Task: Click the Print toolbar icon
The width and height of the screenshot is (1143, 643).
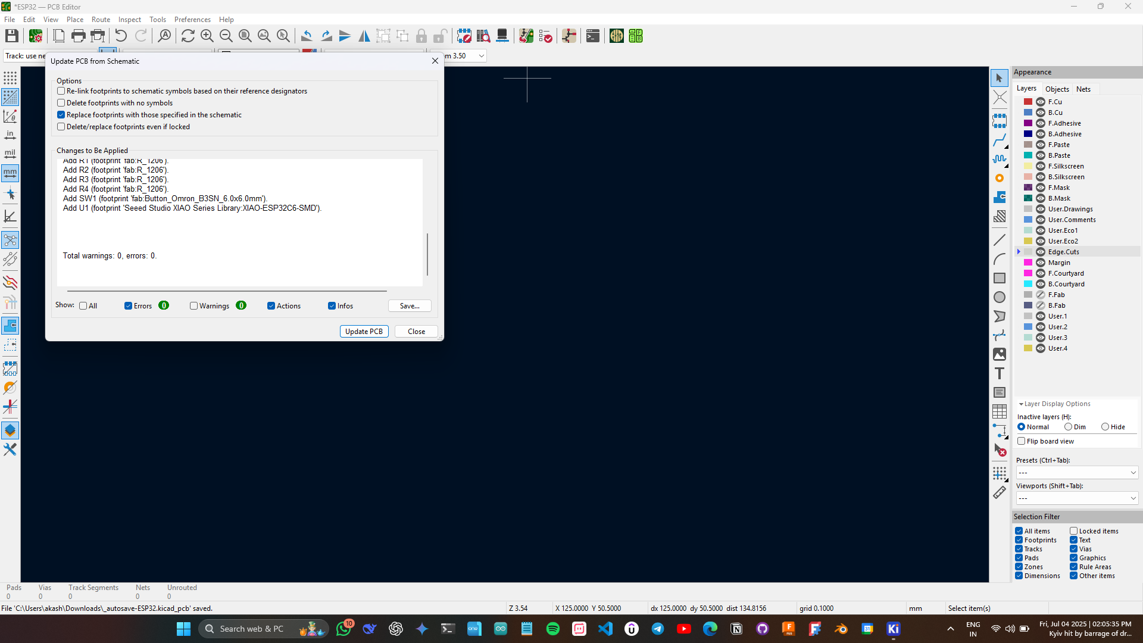Action: pyautogui.click(x=78, y=36)
